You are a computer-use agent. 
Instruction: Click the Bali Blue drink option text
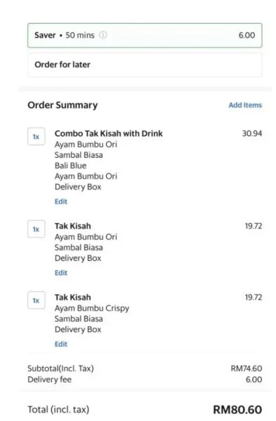[71, 166]
